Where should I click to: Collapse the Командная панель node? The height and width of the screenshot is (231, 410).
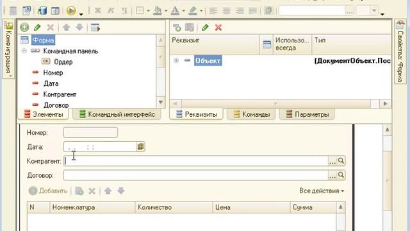[x=24, y=51]
